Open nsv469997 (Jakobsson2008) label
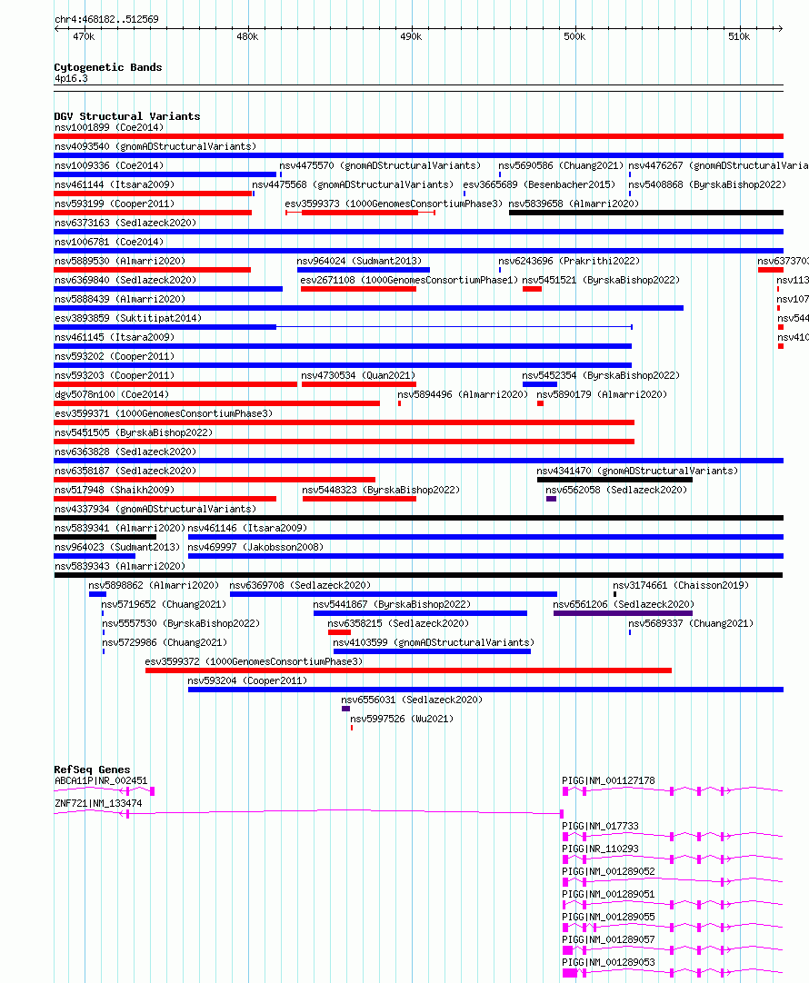 [x=255, y=547]
